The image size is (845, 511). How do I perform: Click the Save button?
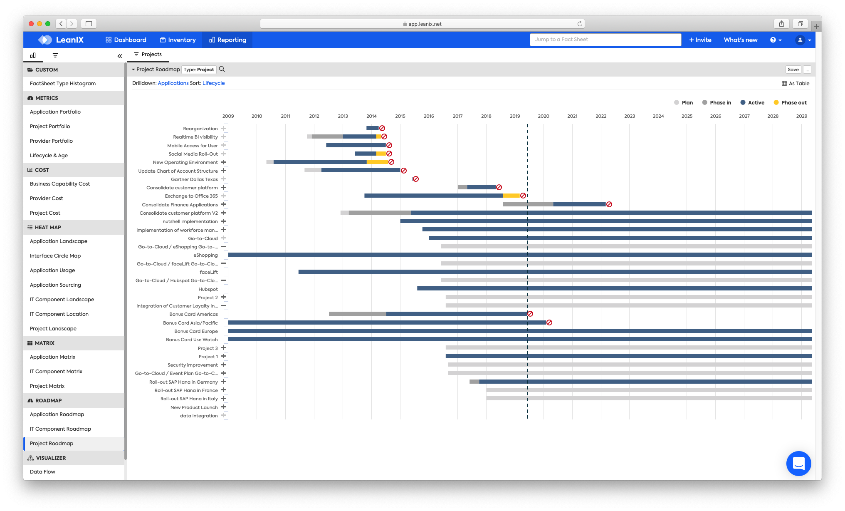(x=793, y=69)
